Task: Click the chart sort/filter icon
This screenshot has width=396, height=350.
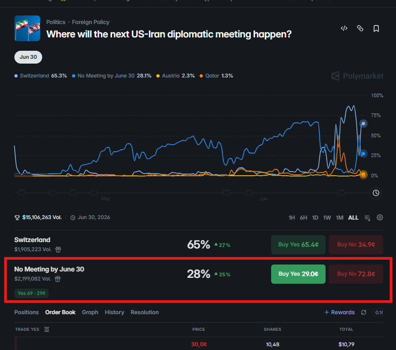Action: (368, 217)
